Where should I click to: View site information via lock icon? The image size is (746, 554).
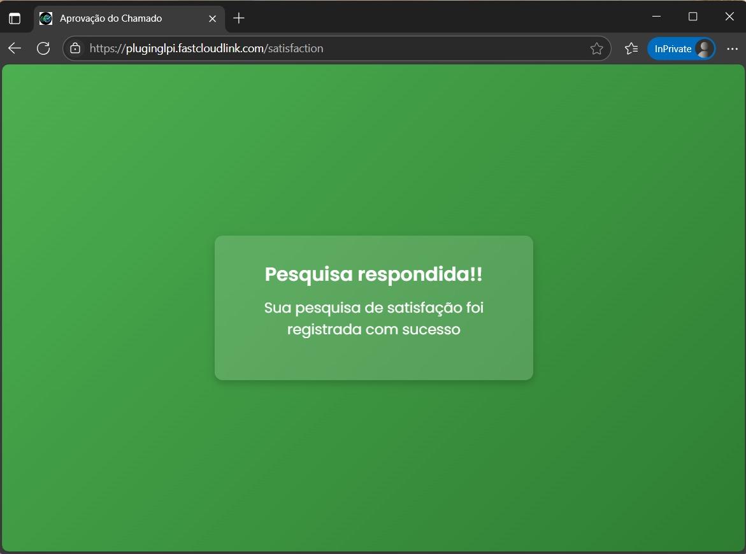click(x=75, y=48)
